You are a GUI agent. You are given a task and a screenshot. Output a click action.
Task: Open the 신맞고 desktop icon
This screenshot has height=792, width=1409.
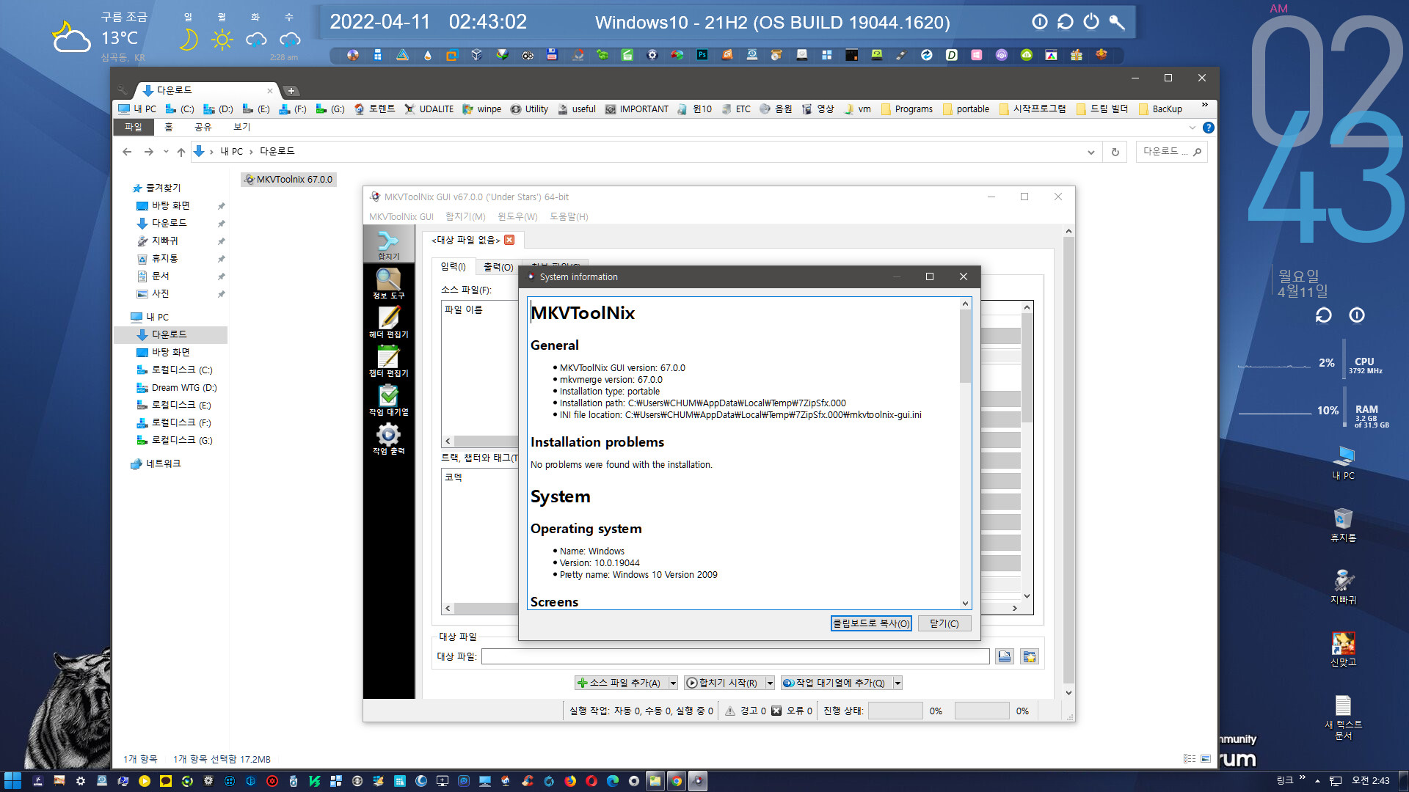pos(1343,648)
